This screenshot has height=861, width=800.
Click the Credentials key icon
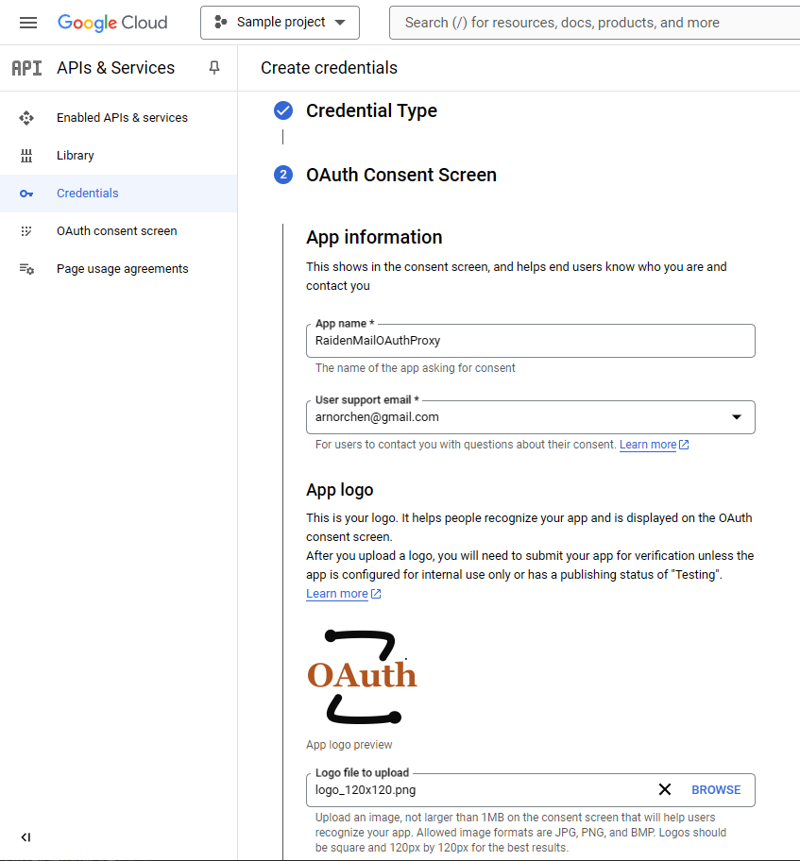coord(26,194)
